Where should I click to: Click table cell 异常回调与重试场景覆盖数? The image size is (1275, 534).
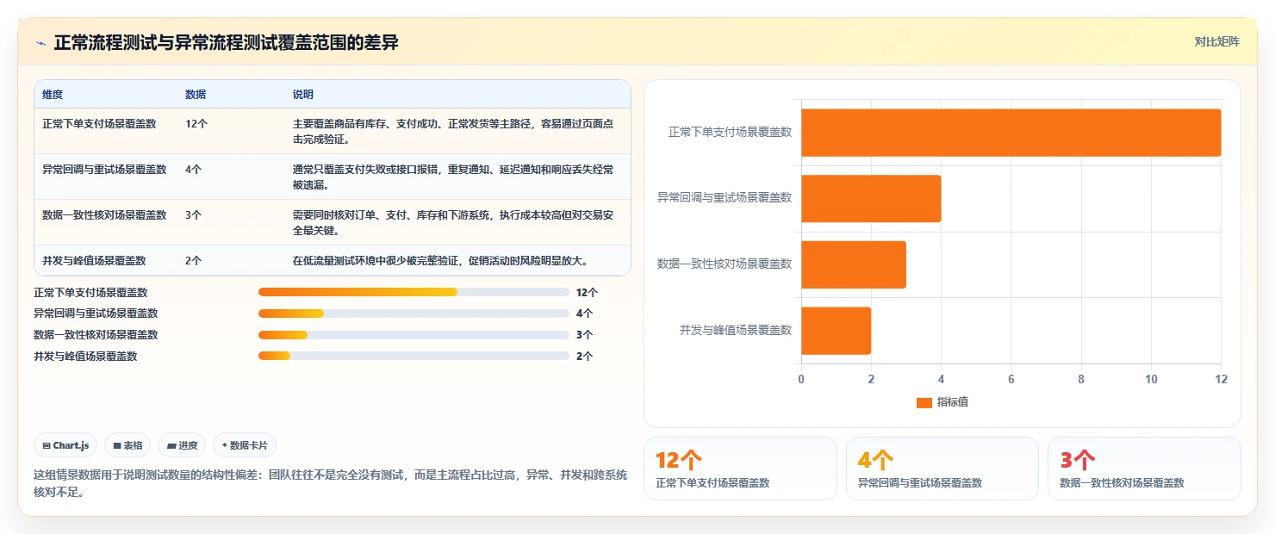pos(104,170)
